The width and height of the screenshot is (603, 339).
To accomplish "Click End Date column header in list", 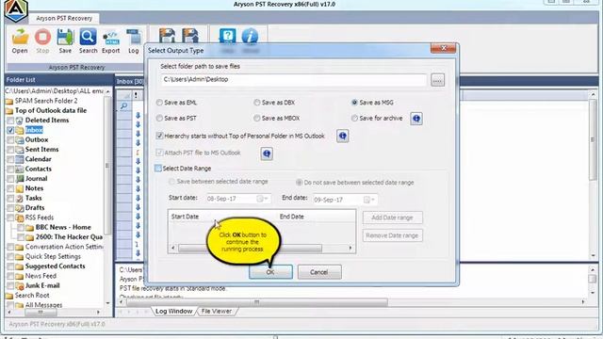I will [x=292, y=217].
